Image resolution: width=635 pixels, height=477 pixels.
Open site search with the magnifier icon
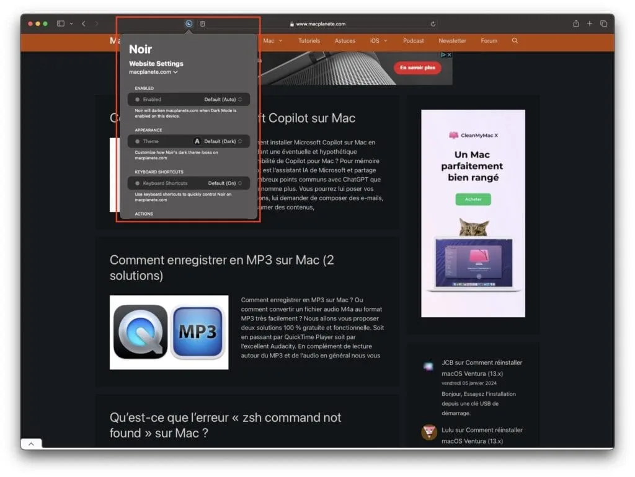coord(515,40)
